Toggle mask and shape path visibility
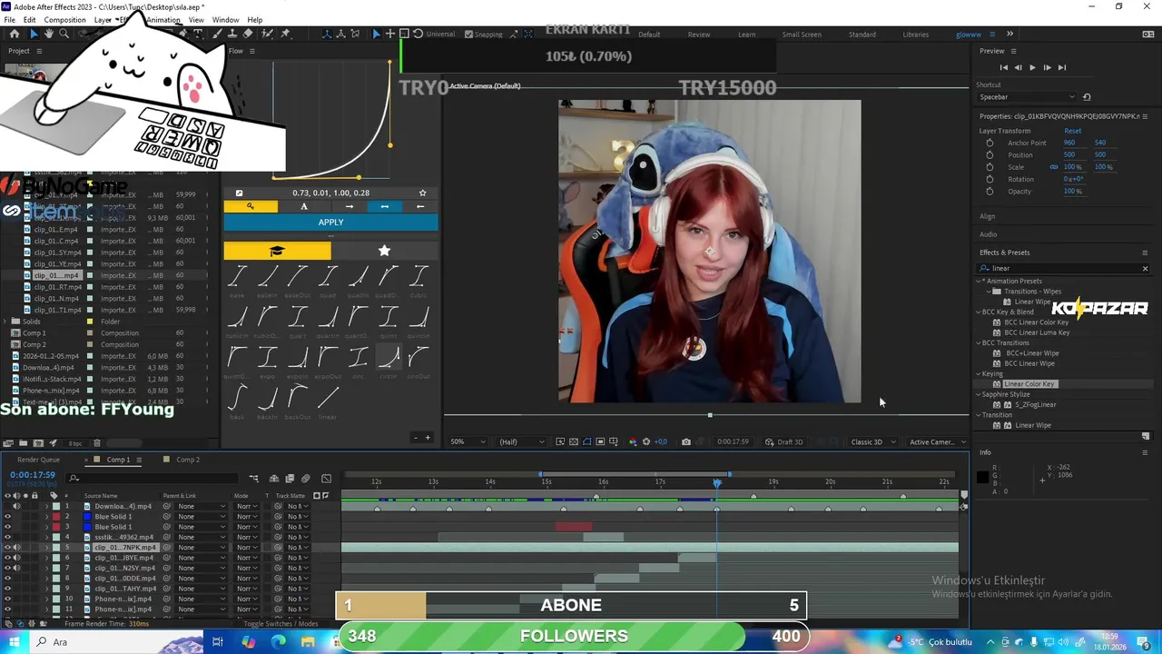 587,442
